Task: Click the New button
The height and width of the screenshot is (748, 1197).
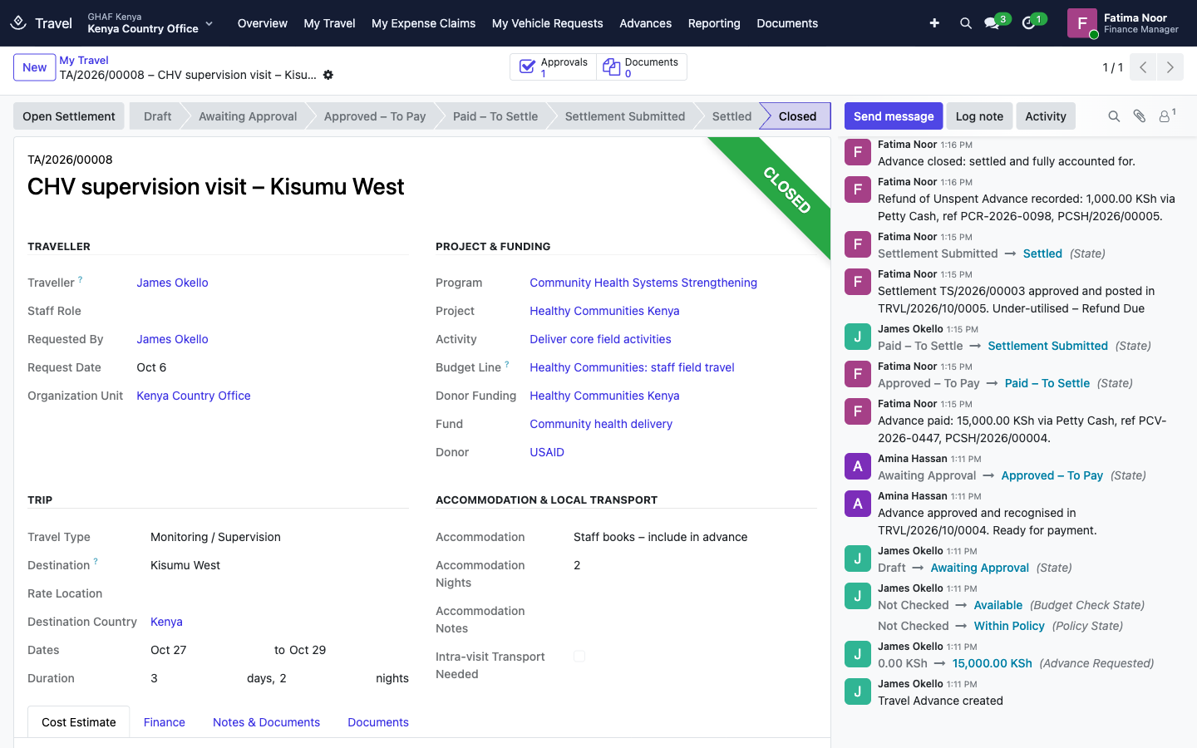Action: click(x=35, y=67)
